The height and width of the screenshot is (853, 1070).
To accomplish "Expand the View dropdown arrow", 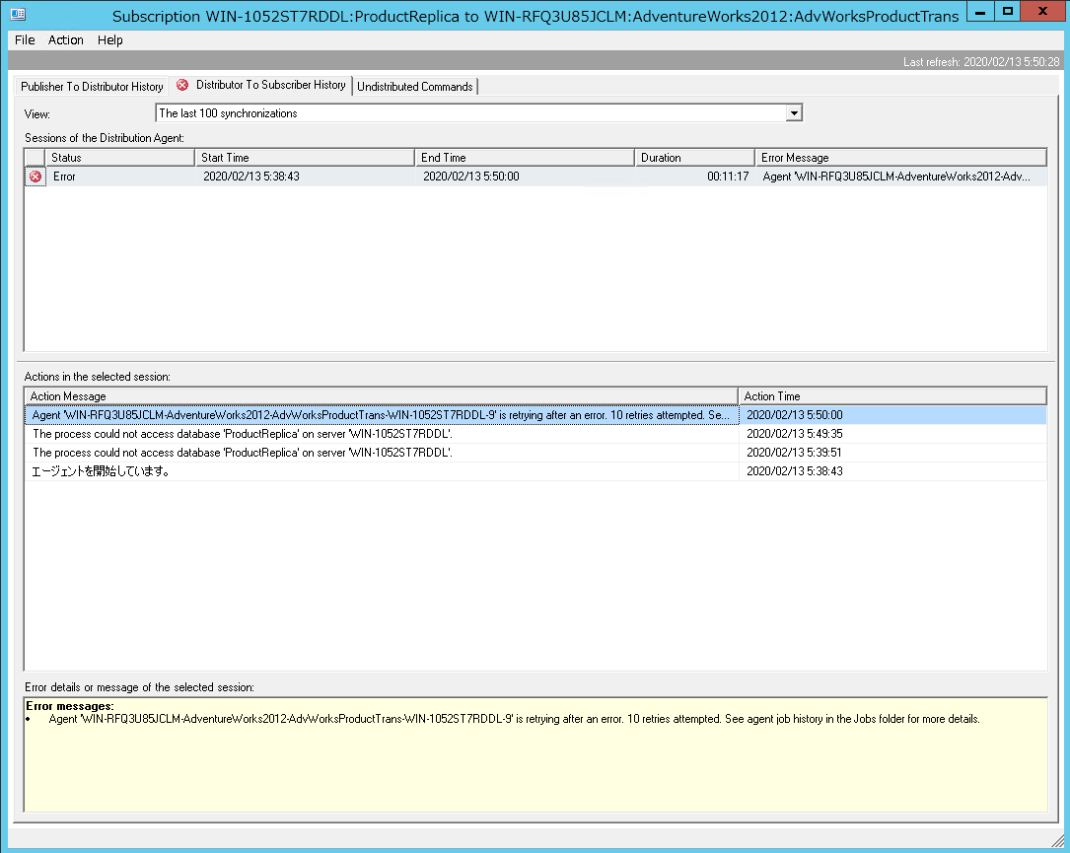I will click(794, 113).
